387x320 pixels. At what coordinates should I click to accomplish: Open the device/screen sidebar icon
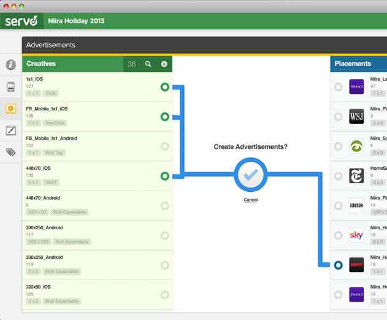pyautogui.click(x=10, y=87)
